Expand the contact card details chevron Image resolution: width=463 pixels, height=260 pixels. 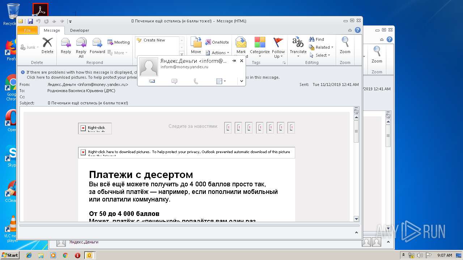242,81
